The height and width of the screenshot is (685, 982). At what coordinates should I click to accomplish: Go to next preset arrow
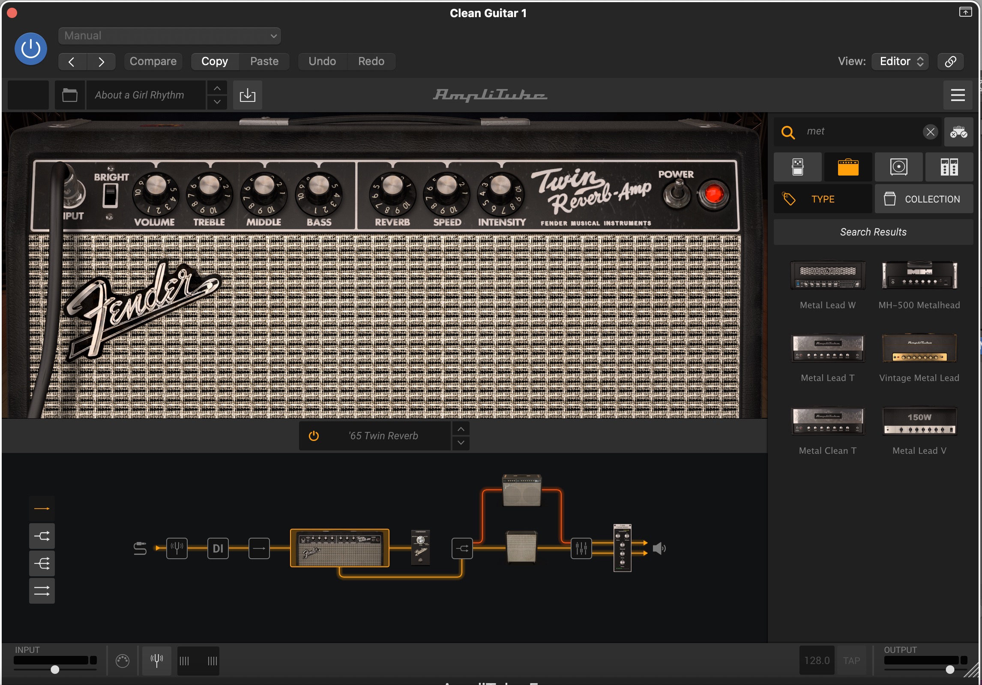point(101,62)
